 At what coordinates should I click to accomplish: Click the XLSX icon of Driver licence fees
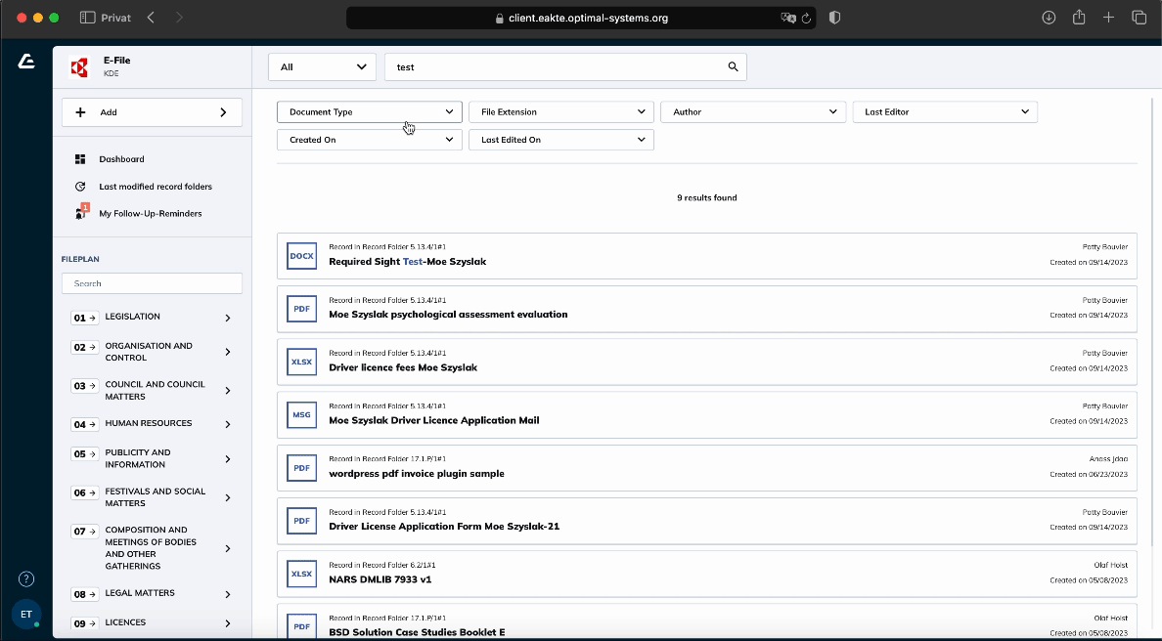coord(301,362)
